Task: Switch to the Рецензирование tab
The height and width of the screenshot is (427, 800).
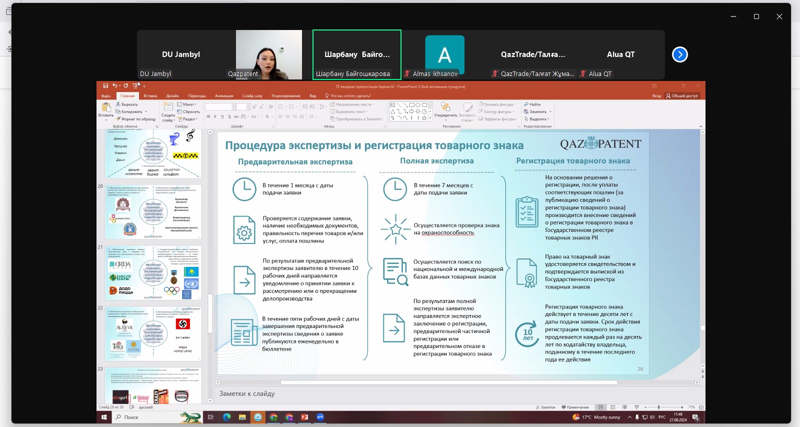Action: (x=286, y=96)
